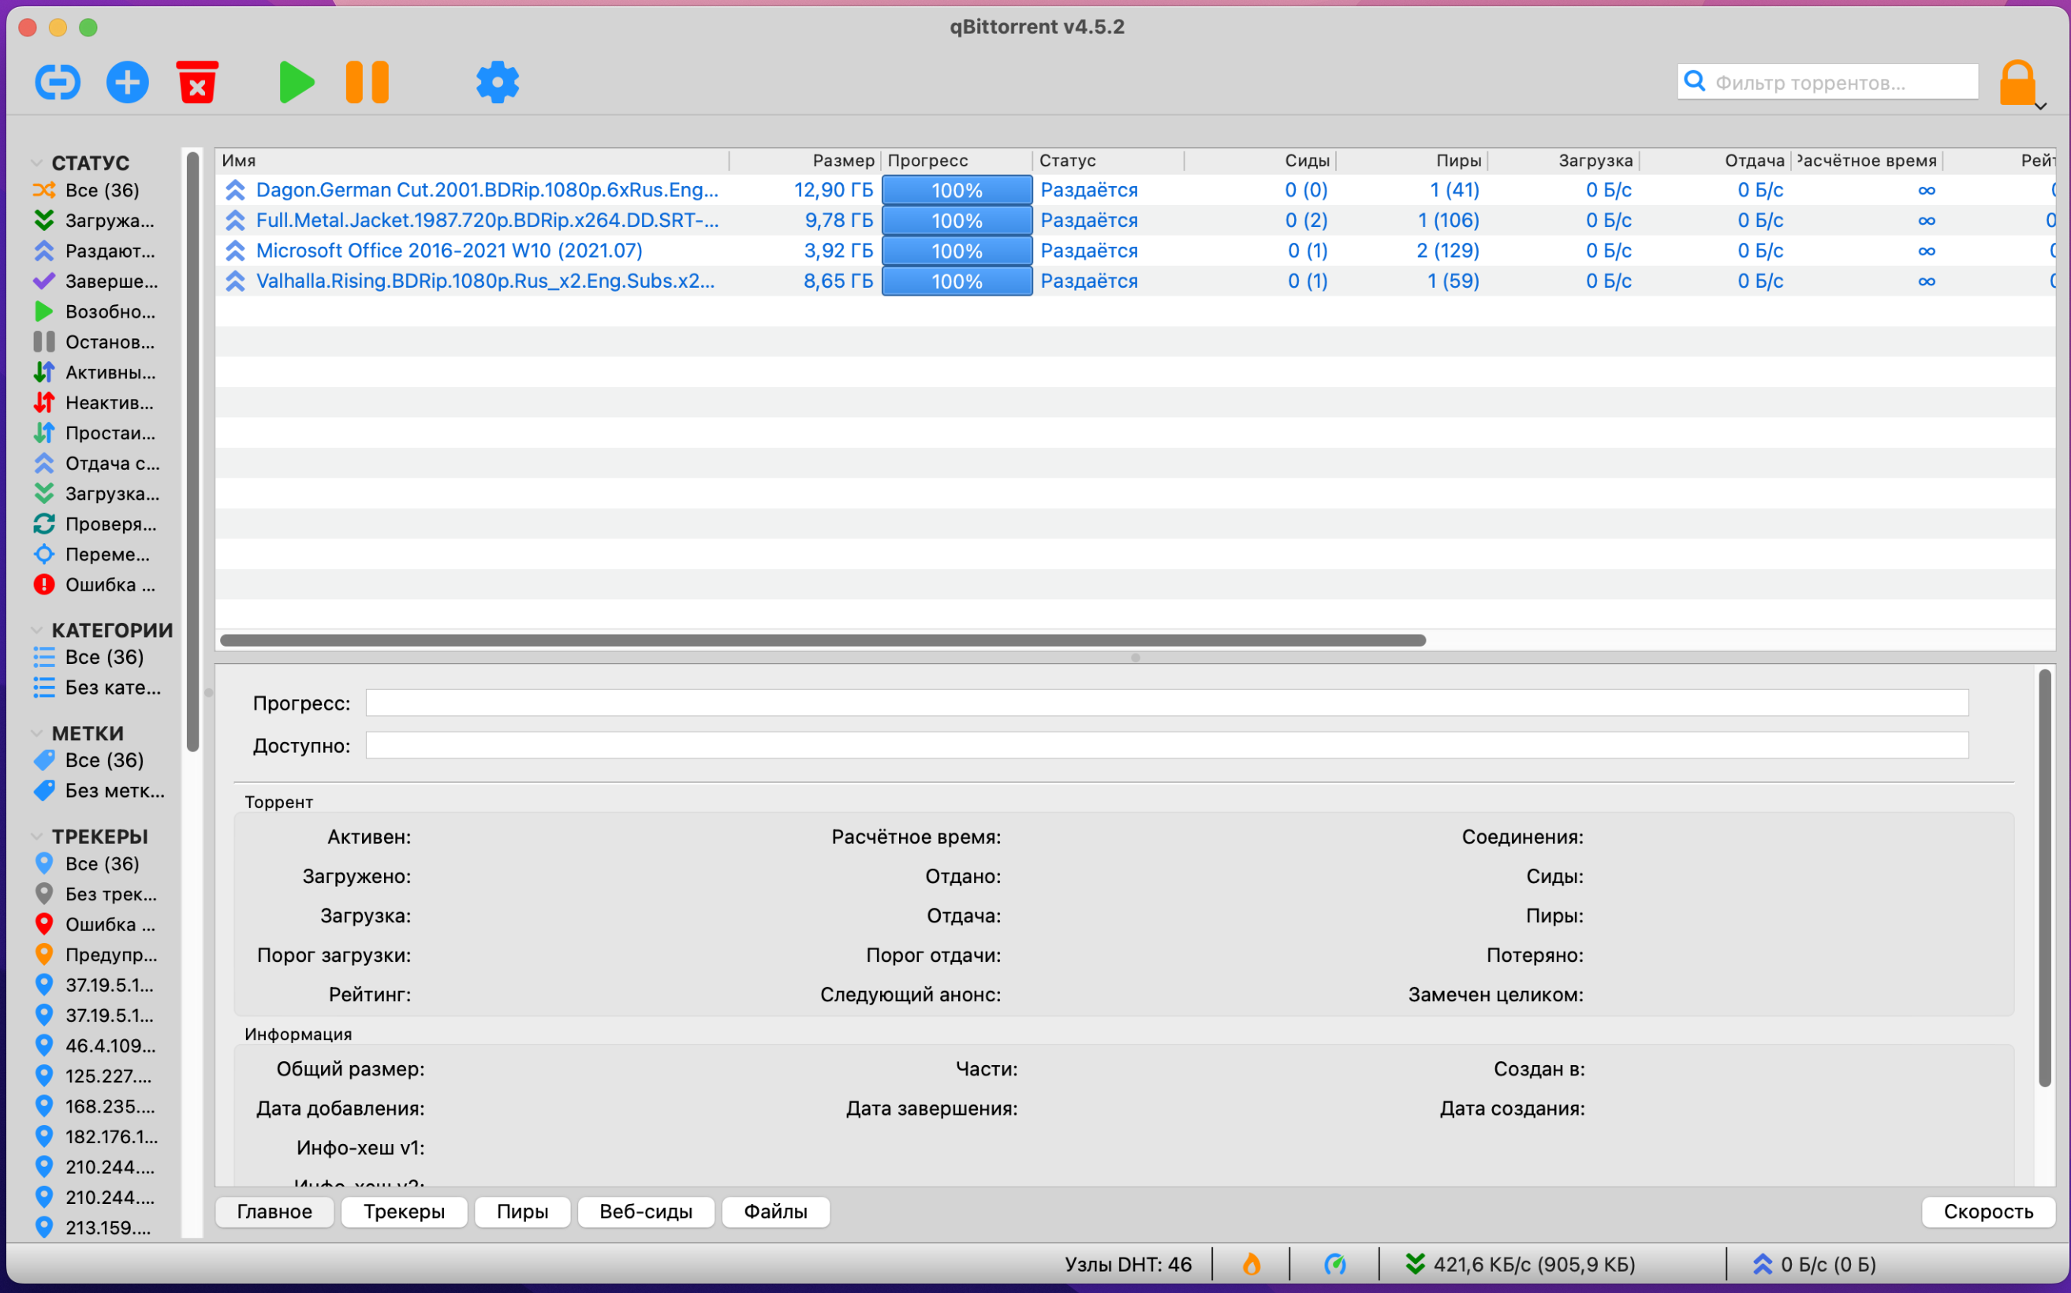The image size is (2071, 1293).
Task: Click the 100% progress bar of Dagon torrent
Action: 956,190
